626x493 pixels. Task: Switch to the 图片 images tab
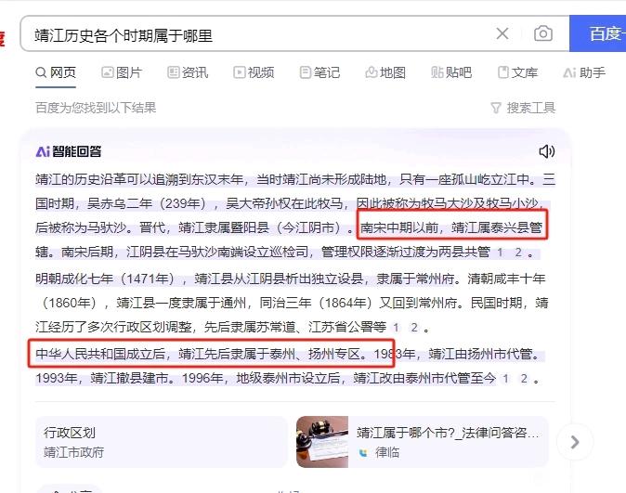123,72
